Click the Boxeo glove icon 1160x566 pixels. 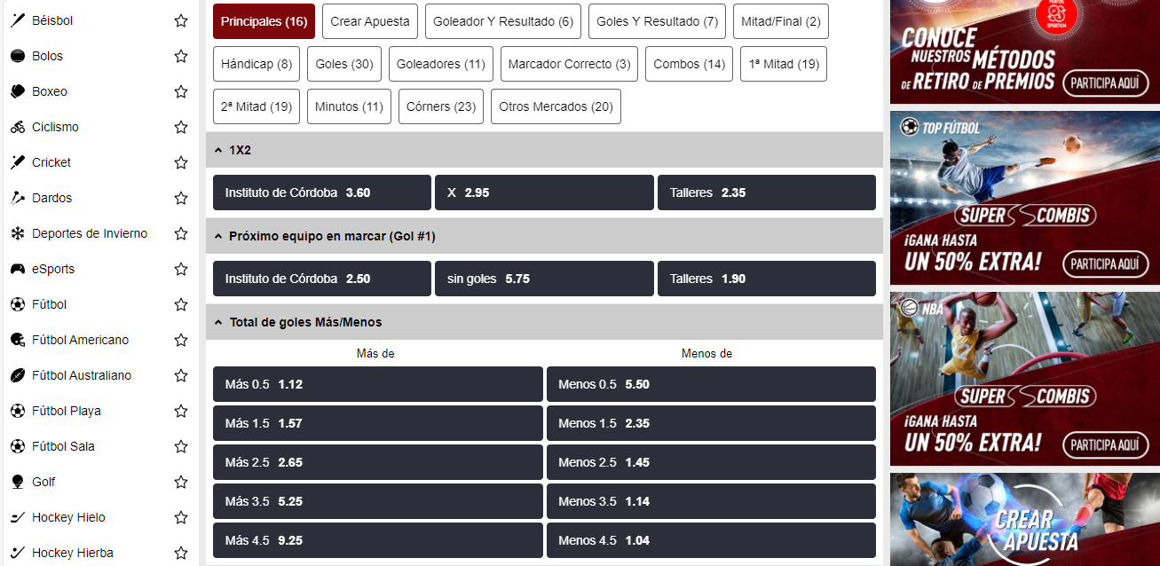(18, 91)
